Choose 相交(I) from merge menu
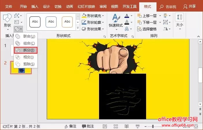The image size is (203, 130). tap(25, 57)
